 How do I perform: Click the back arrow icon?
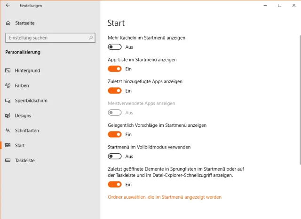[8, 6]
